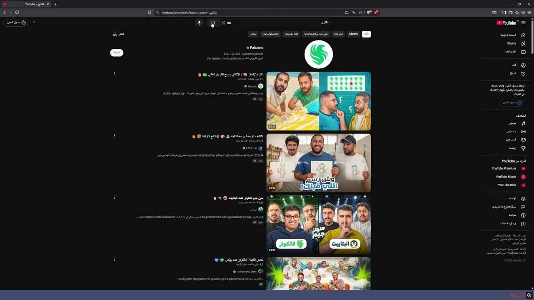
Task: Open the 43:51 Falcons vs البتابيت thumbnail
Action: pos(319,225)
